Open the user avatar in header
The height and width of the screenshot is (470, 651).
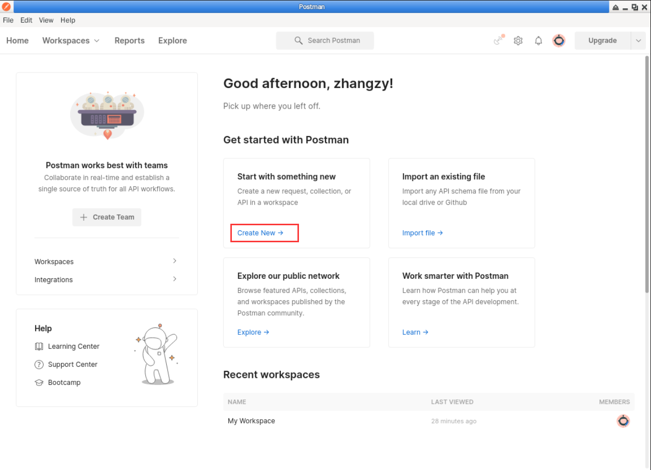click(x=559, y=41)
